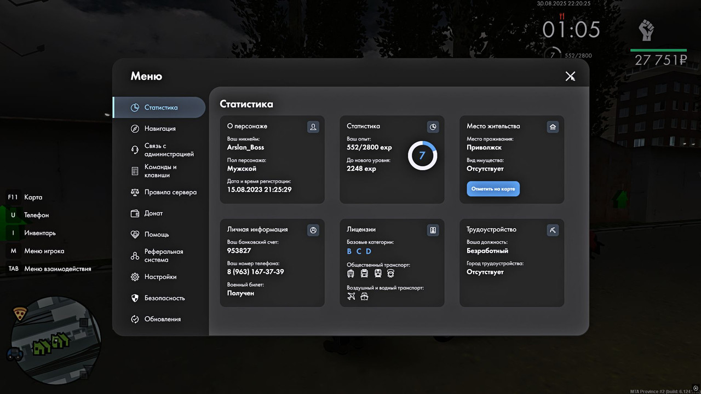Click the residence value Приволжск
Screen dimensions: 701x394
click(x=484, y=147)
